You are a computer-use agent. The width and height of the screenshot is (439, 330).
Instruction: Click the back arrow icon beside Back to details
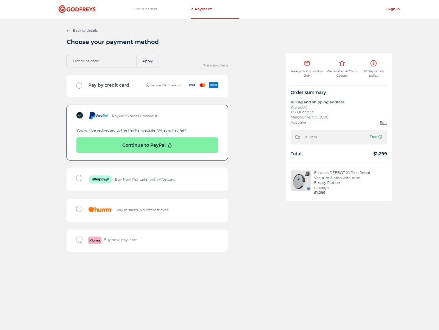pos(68,31)
